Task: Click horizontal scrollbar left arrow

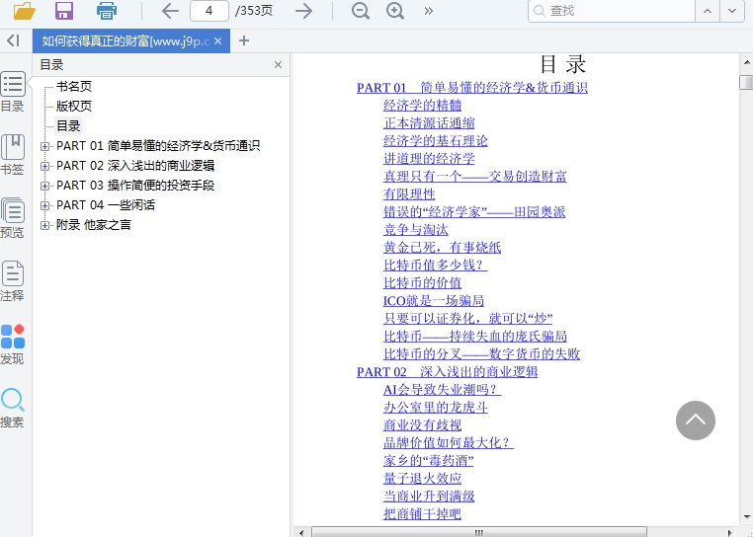Action: 301,532
